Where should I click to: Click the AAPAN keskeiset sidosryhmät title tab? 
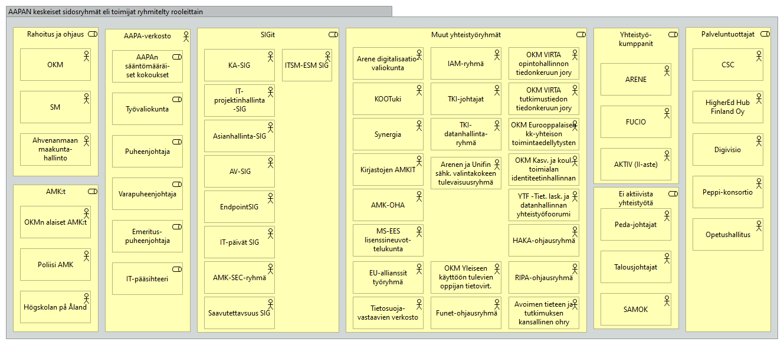198,12
